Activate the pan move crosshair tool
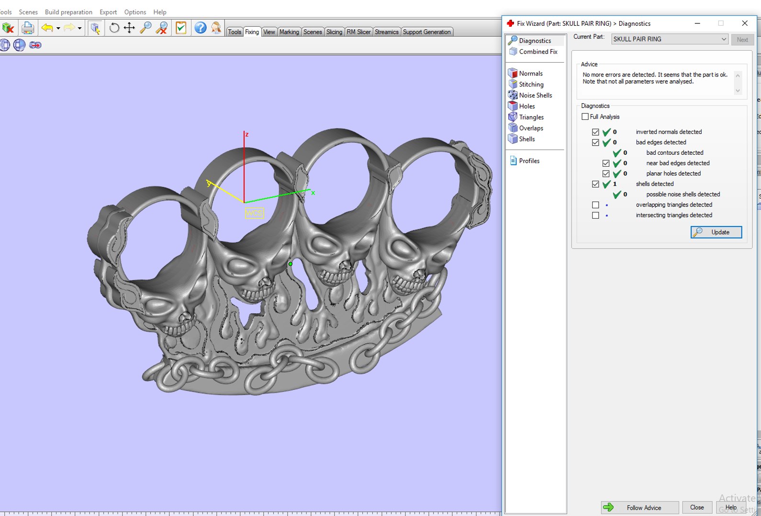The height and width of the screenshot is (516, 761). [129, 28]
